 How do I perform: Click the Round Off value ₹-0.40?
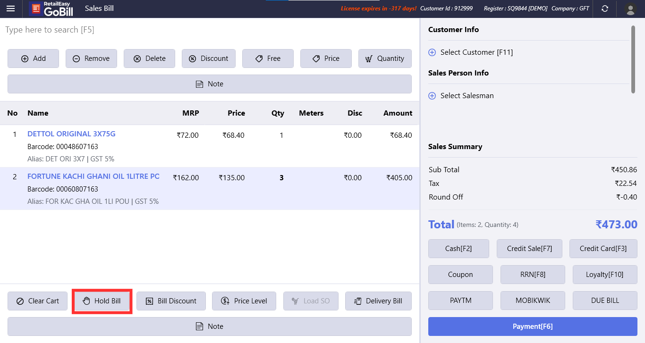tap(627, 197)
